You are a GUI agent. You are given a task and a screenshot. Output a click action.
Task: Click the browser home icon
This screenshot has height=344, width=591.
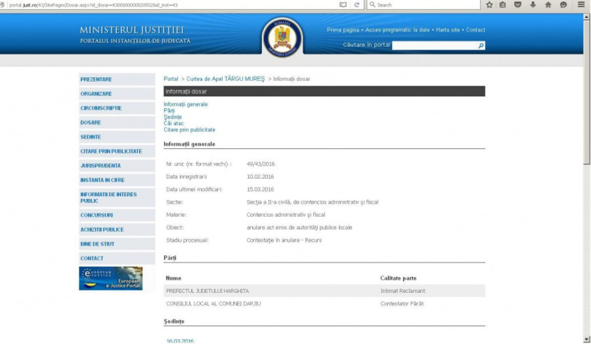click(x=548, y=5)
